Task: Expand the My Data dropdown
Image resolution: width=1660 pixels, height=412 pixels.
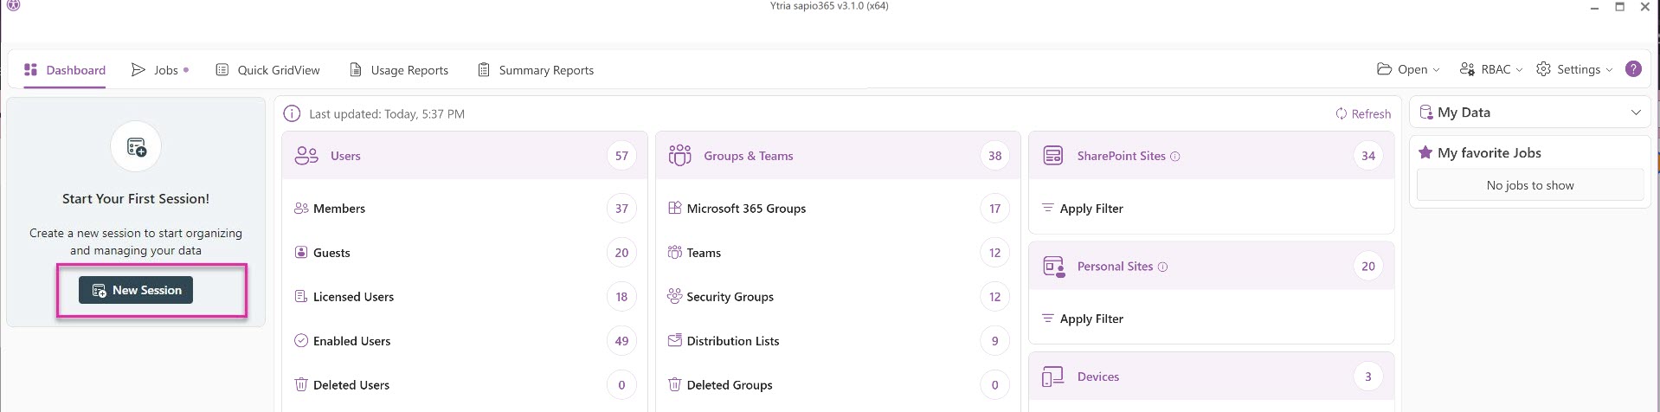Action: coord(1635,113)
